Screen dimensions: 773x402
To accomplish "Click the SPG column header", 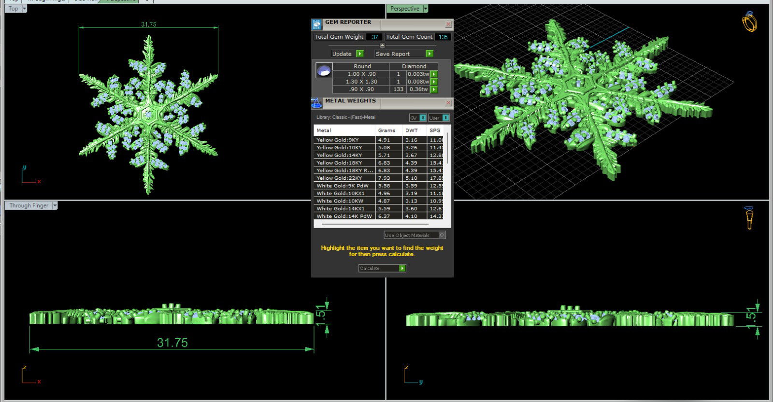I will [435, 130].
